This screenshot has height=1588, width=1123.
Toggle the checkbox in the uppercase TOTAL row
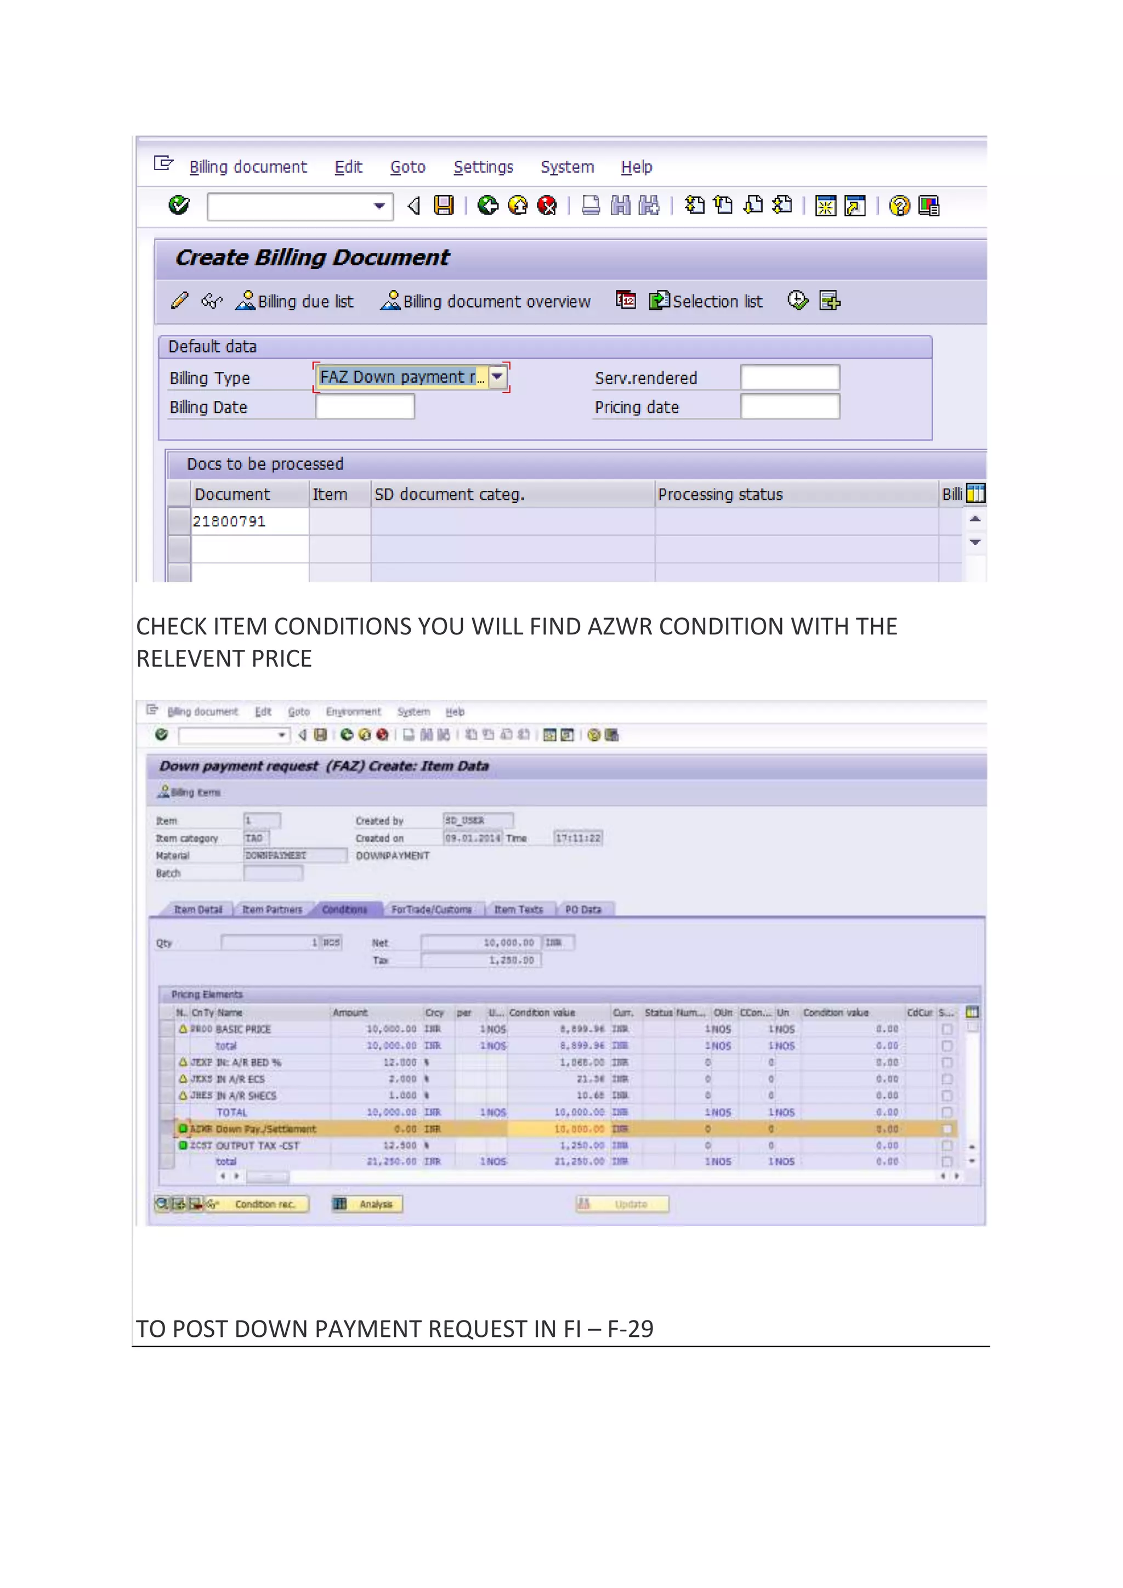pos(946,1112)
